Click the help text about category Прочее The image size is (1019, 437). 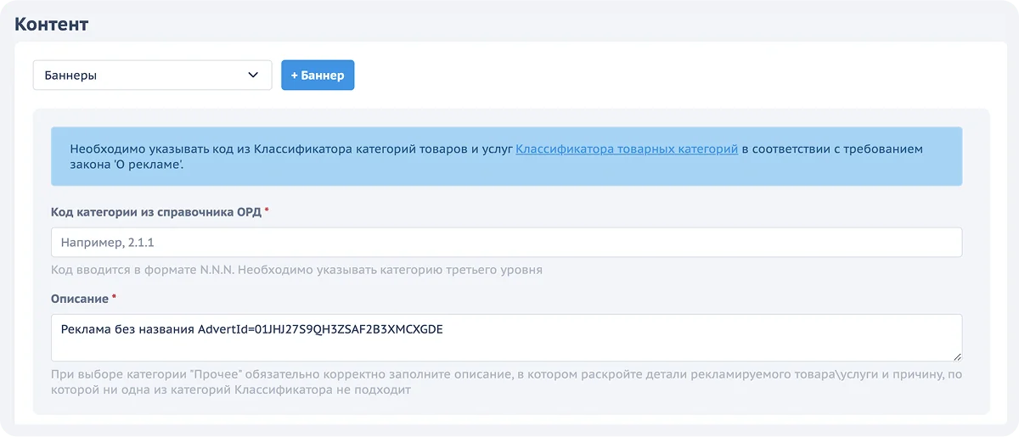(506, 382)
